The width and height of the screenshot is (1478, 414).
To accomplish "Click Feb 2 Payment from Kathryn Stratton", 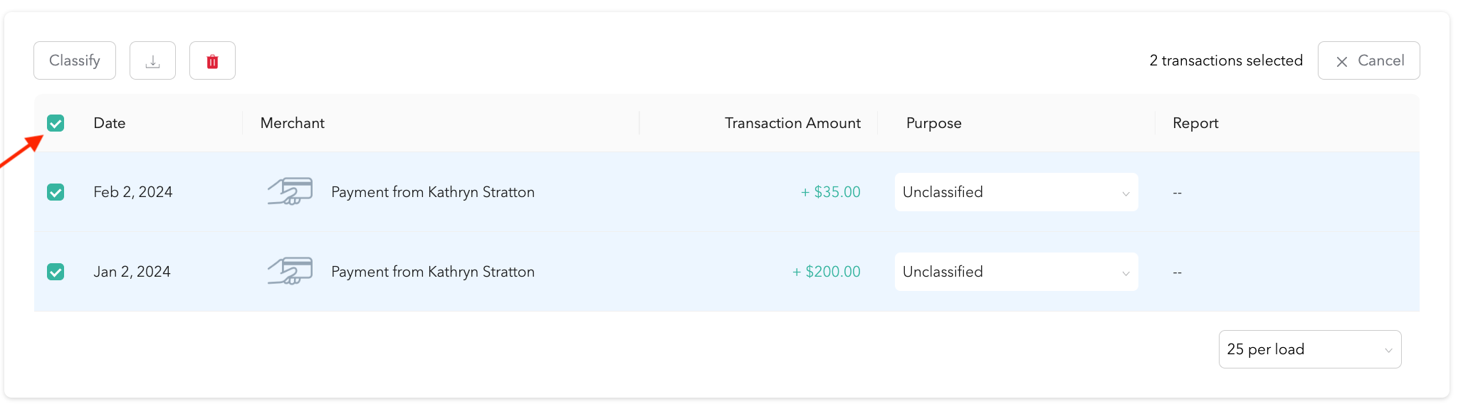I will point(433,192).
